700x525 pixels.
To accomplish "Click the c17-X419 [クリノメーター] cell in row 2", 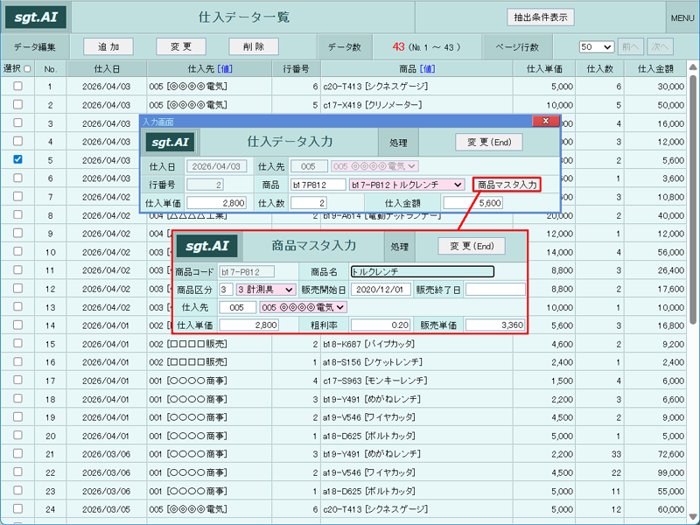I will click(416, 105).
